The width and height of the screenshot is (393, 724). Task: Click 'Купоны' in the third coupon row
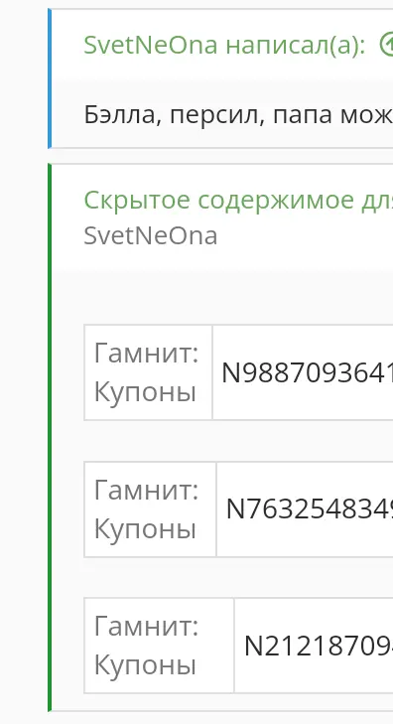click(145, 665)
